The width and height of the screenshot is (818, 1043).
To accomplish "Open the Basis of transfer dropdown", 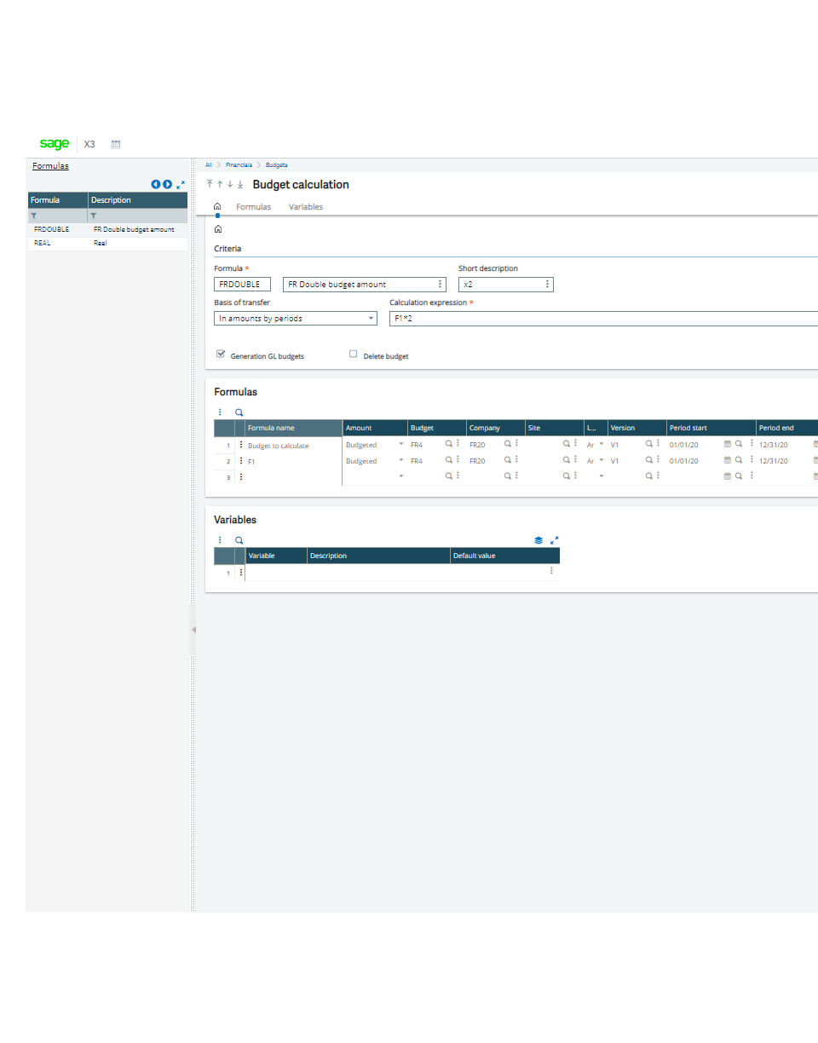I will click(x=372, y=318).
